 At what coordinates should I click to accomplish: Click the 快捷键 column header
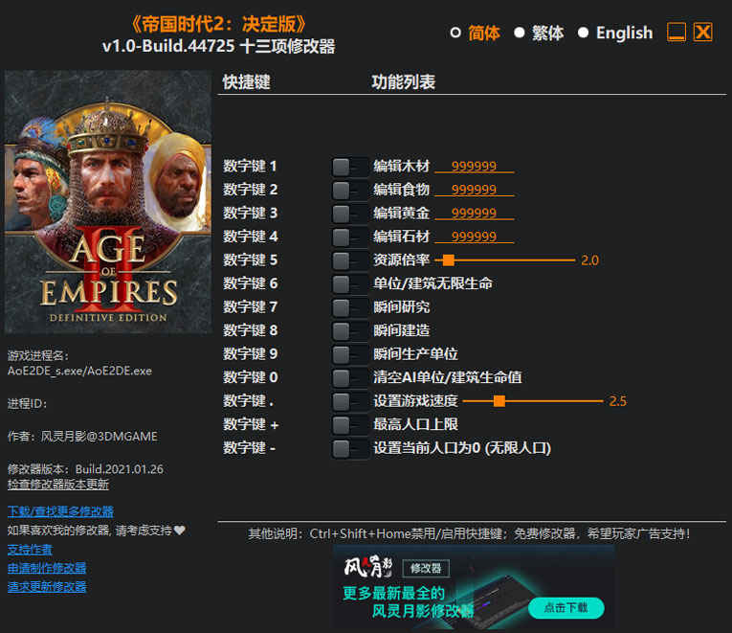(247, 81)
